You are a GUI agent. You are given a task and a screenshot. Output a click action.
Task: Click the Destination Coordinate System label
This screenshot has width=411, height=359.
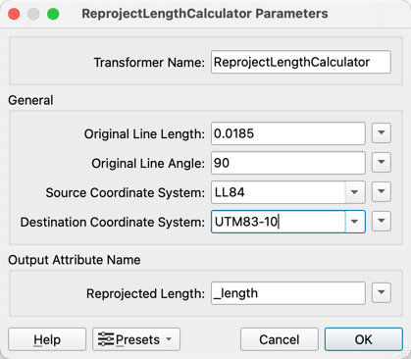click(x=113, y=222)
